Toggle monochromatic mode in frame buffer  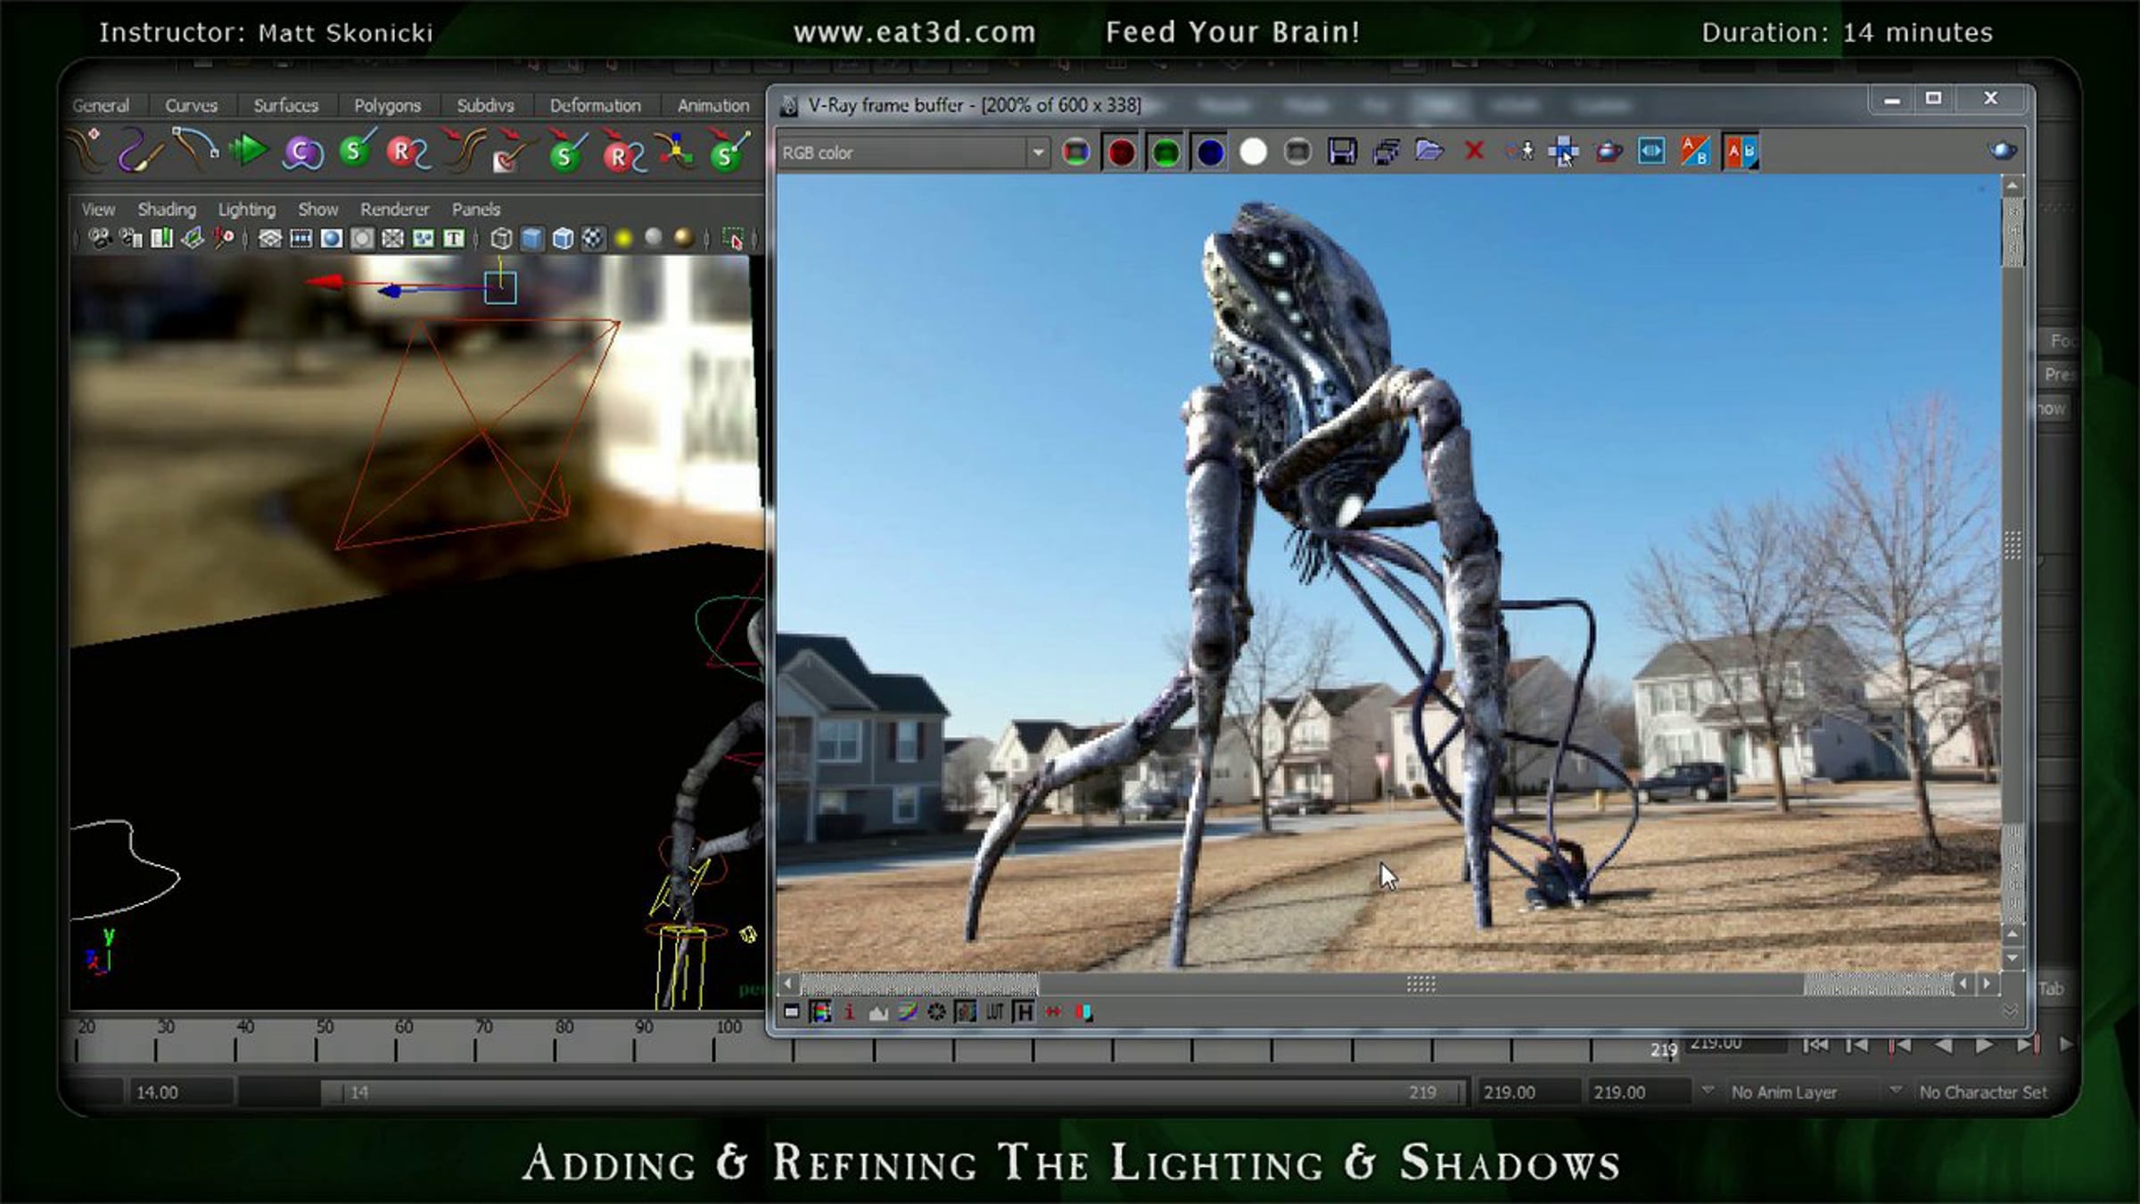pyautogui.click(x=1297, y=153)
